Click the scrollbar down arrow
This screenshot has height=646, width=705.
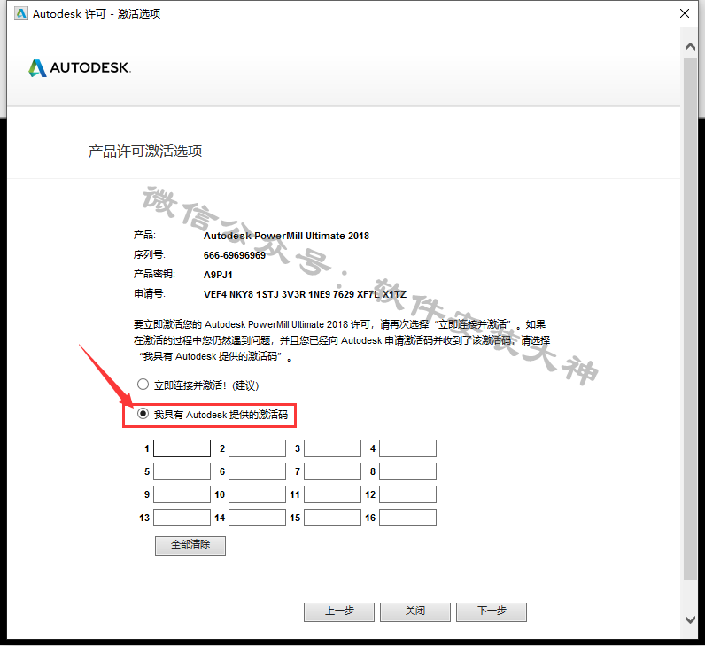pyautogui.click(x=690, y=619)
